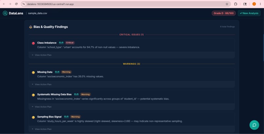Open Chrome three-dot menu
Viewport: 264px width, 134px height.
(260, 4)
